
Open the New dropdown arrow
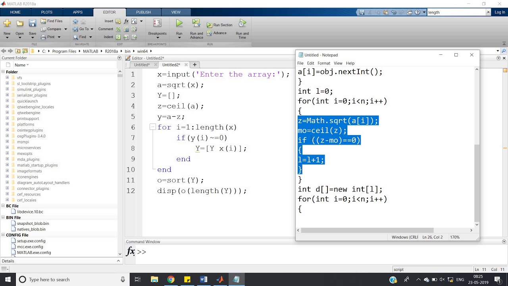point(7,38)
